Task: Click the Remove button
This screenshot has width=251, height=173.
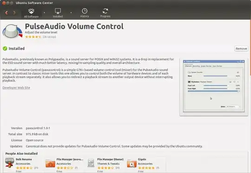Action: click(x=241, y=48)
